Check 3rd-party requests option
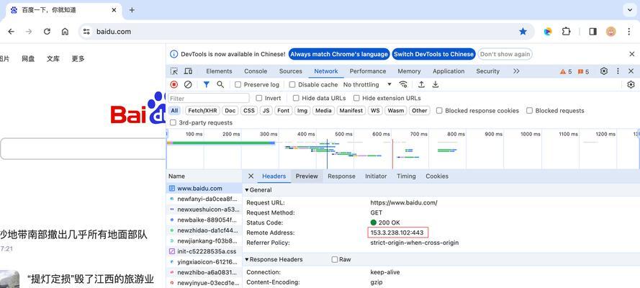Viewport: 640px width, 288px height. coord(173,122)
